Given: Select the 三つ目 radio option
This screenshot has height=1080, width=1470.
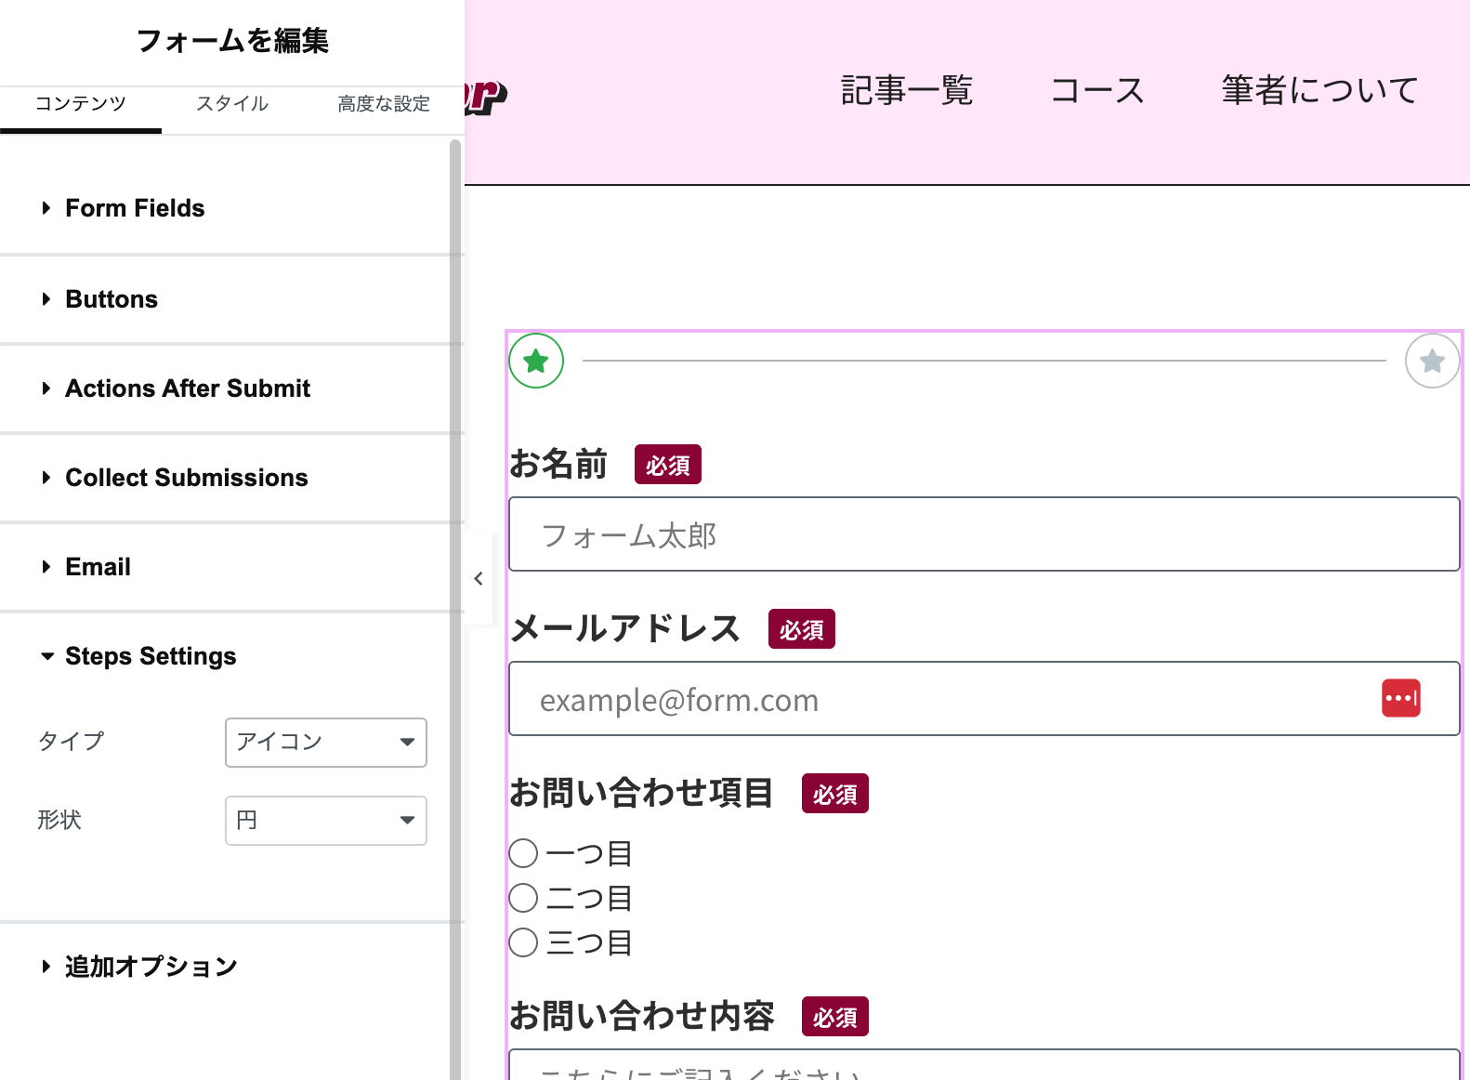Looking at the screenshot, I should coord(524,942).
